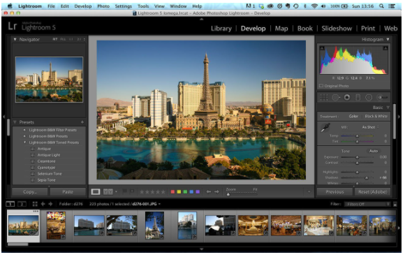Open the Develop menu in menu bar
This screenshot has width=405, height=257.
point(83,6)
